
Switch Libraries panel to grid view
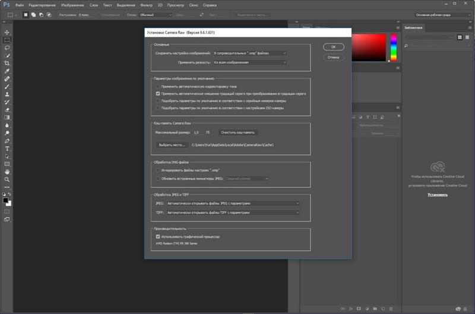[x=460, y=37]
